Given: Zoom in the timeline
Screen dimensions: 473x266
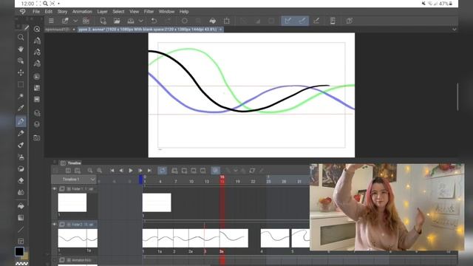Looking at the screenshot, I should click(99, 171).
